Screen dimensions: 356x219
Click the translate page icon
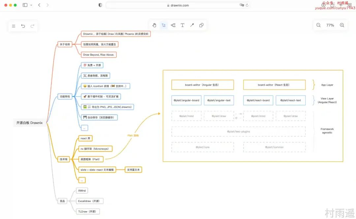pos(242,5)
